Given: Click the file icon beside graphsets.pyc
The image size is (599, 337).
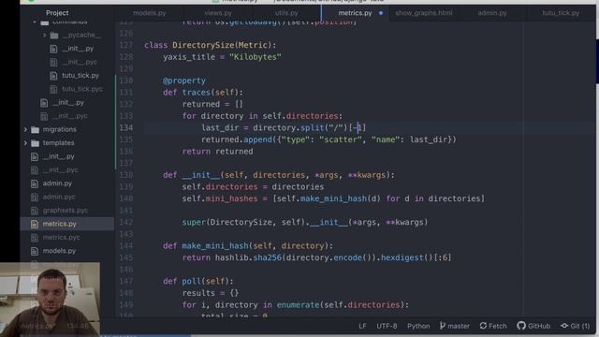Looking at the screenshot, I should click(x=35, y=211).
